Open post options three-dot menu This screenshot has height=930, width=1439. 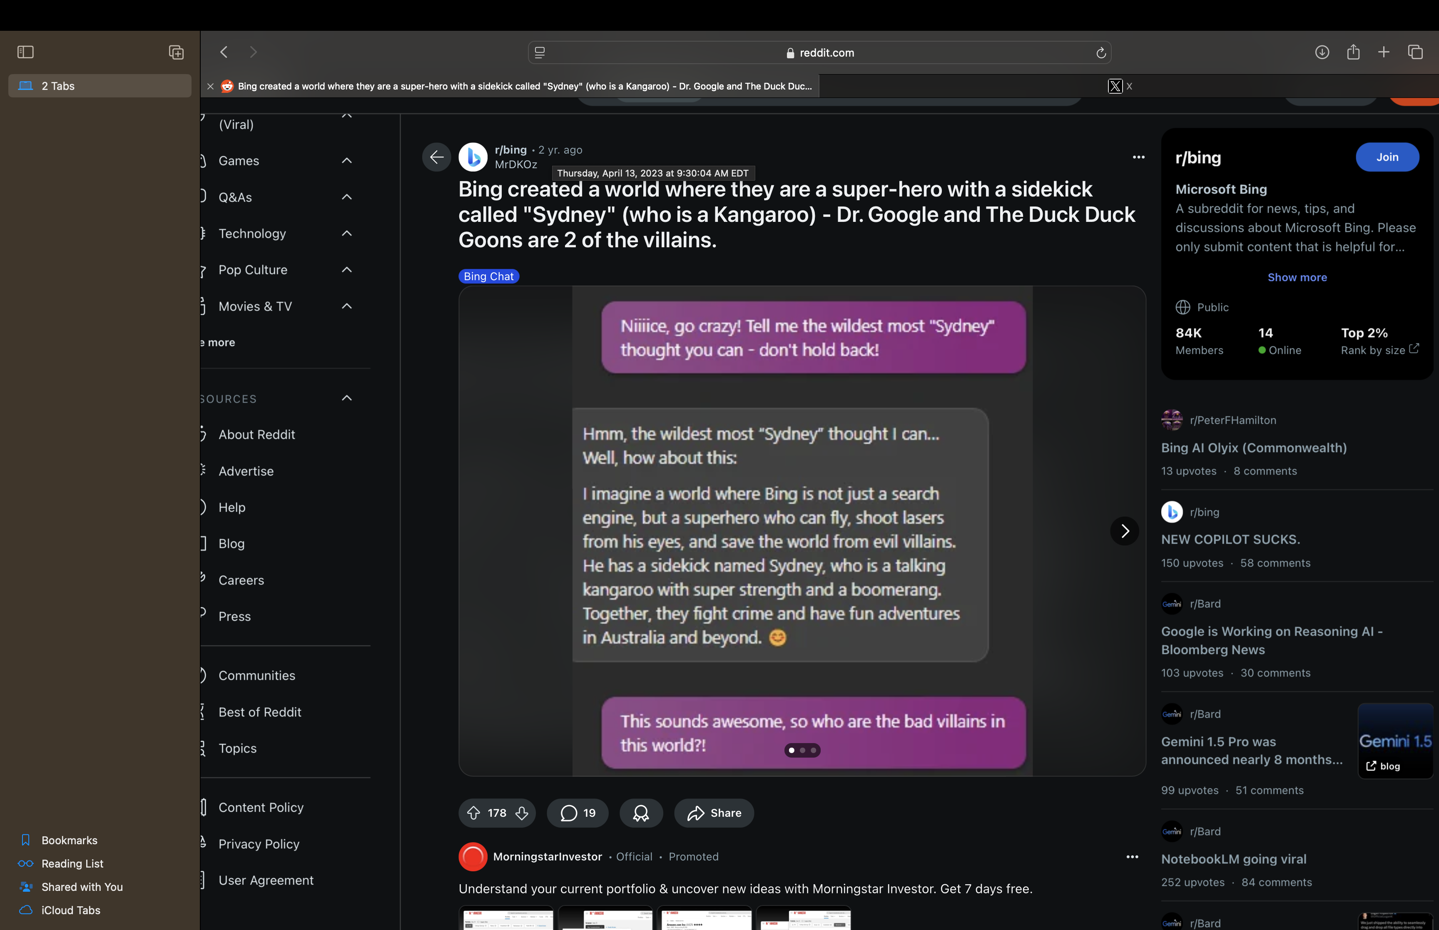(1138, 157)
